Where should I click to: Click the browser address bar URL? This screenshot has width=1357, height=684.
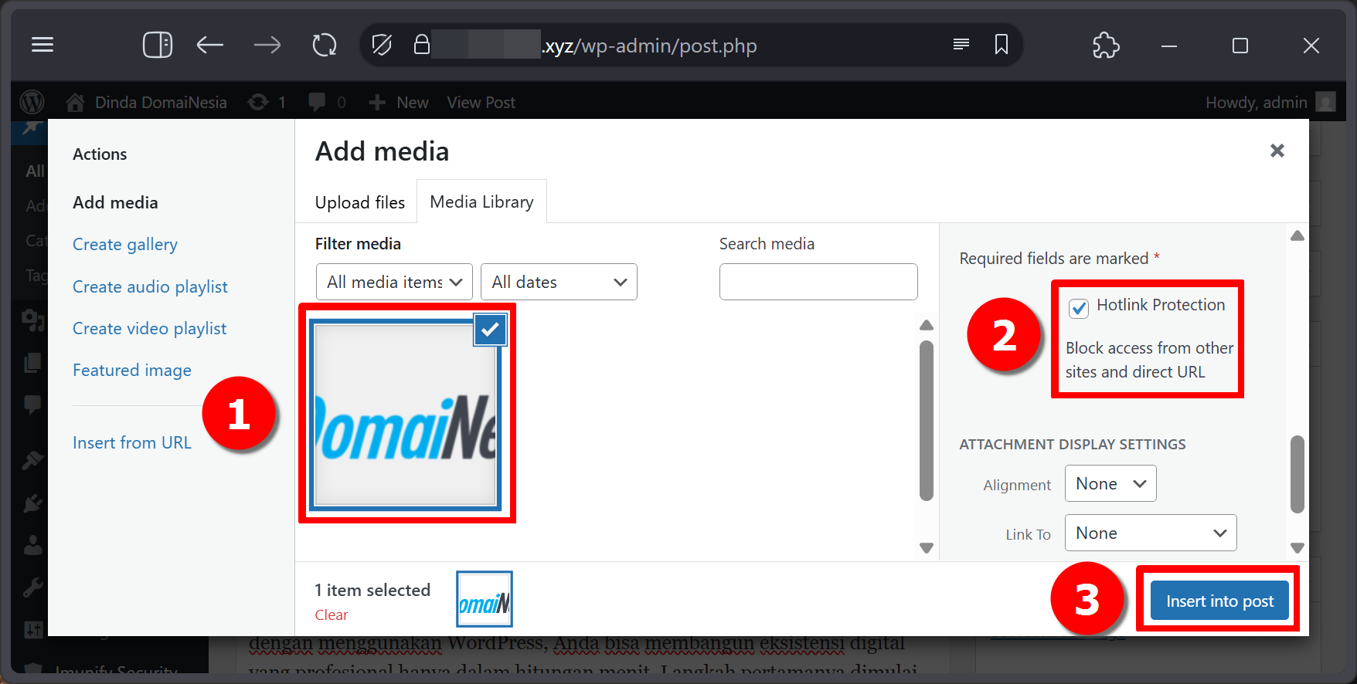click(649, 46)
